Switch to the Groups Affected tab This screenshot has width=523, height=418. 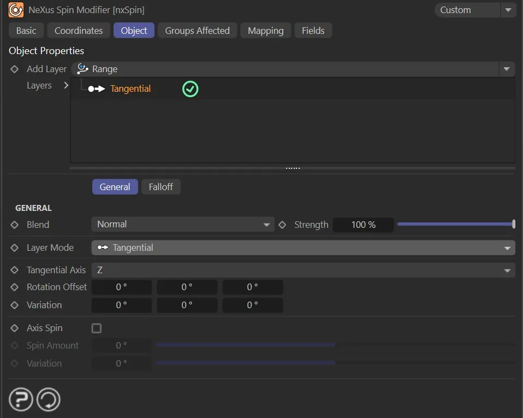click(x=197, y=31)
